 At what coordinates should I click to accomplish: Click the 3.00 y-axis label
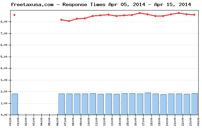(4, 80)
